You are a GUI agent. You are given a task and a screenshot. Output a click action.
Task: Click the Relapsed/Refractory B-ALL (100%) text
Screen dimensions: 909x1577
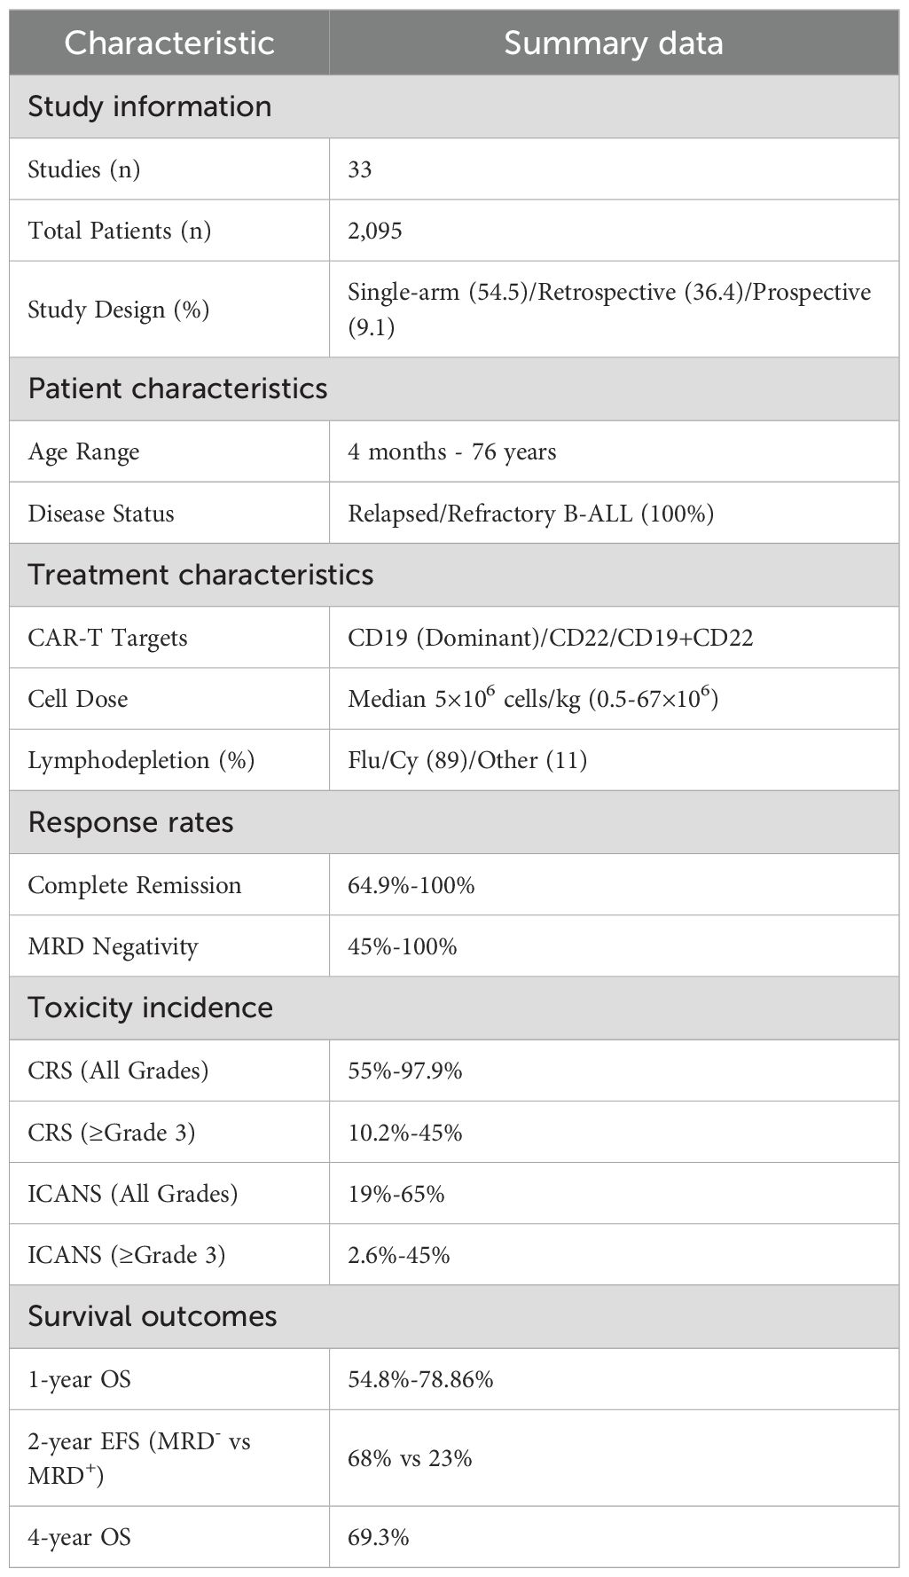pos(530,514)
